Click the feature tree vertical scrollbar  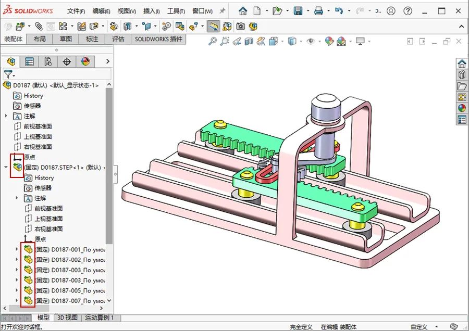point(109,166)
